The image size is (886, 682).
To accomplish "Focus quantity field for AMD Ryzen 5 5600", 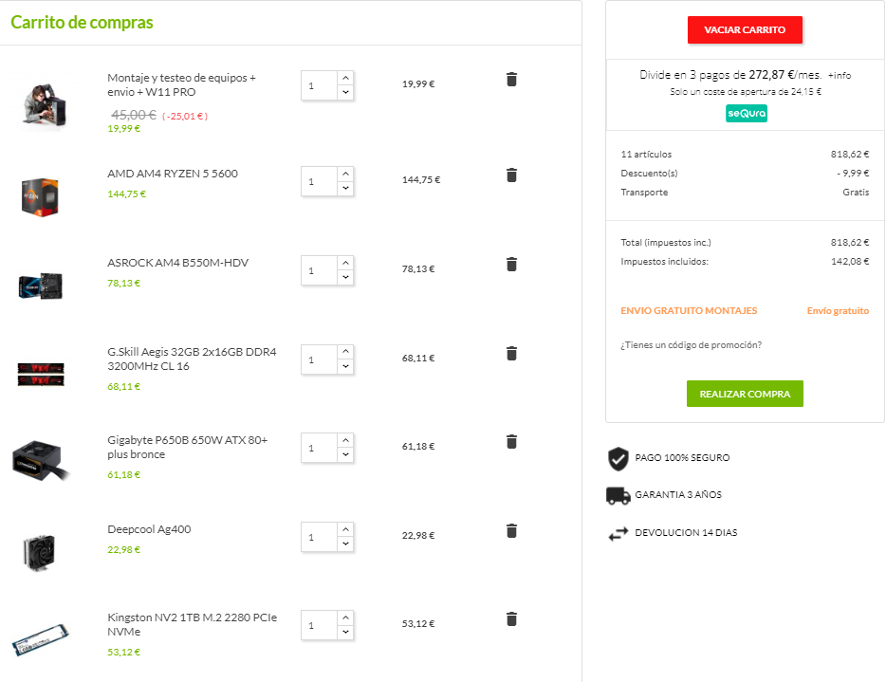I will click(x=320, y=181).
